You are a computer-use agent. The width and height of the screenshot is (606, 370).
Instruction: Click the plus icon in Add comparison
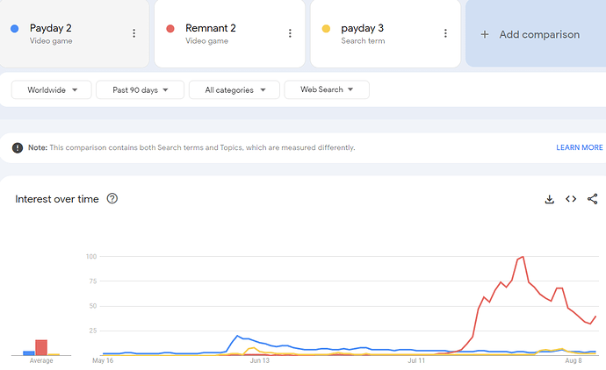[485, 34]
